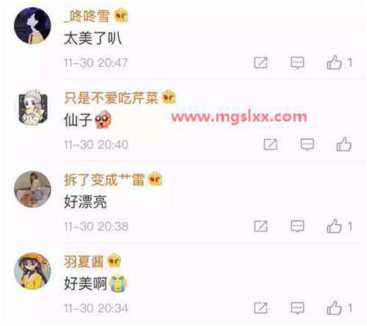Open 羽夏酱 username link

84,261
